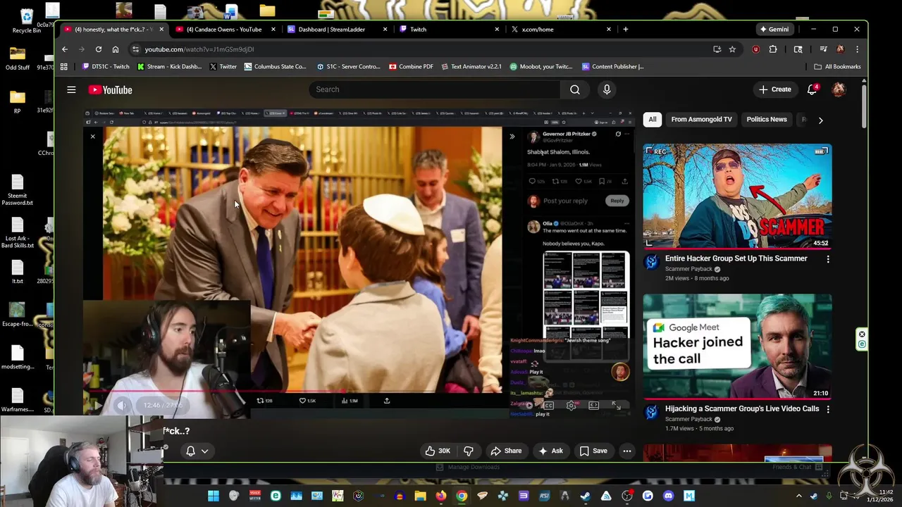
Task: Open the Windows Start menu
Action: (x=214, y=496)
